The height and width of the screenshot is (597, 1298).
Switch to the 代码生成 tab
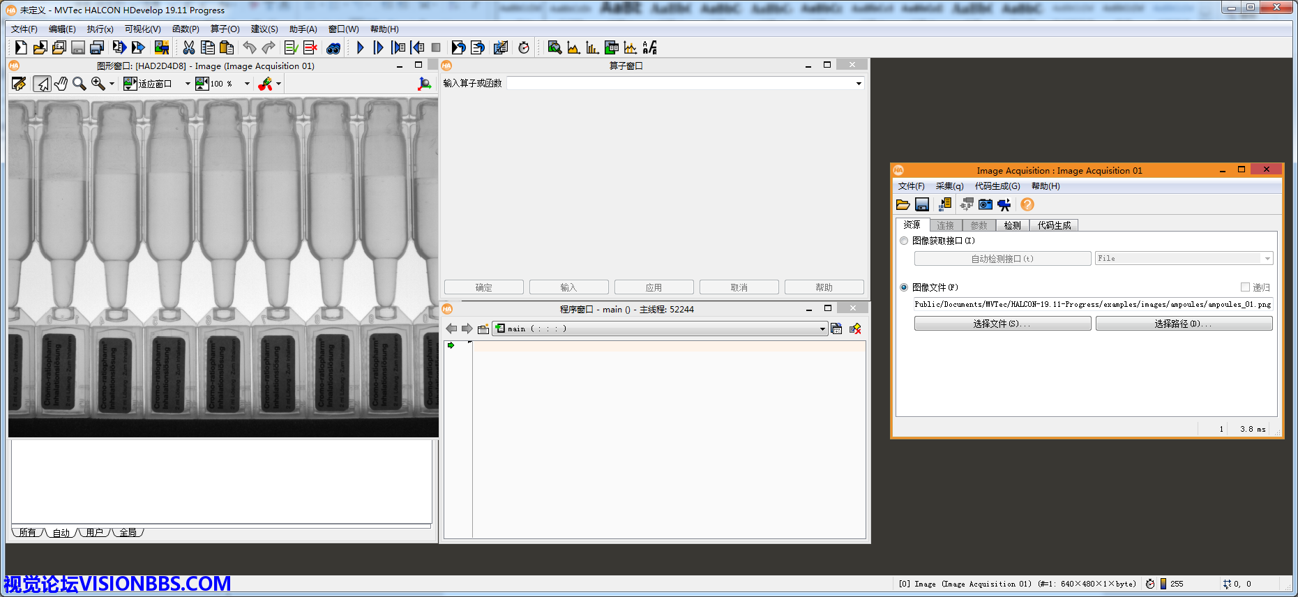point(1054,225)
